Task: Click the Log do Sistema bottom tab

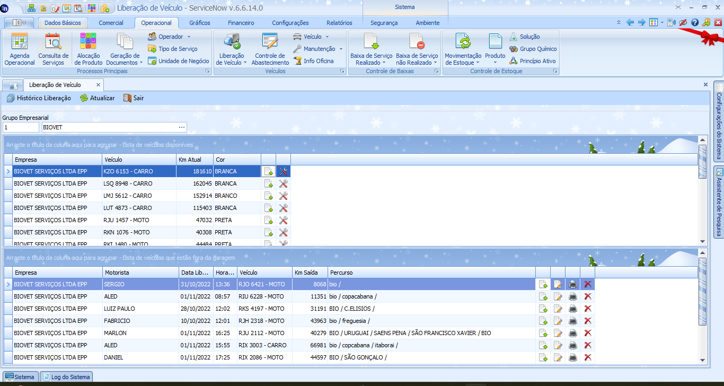Action: tap(66, 377)
